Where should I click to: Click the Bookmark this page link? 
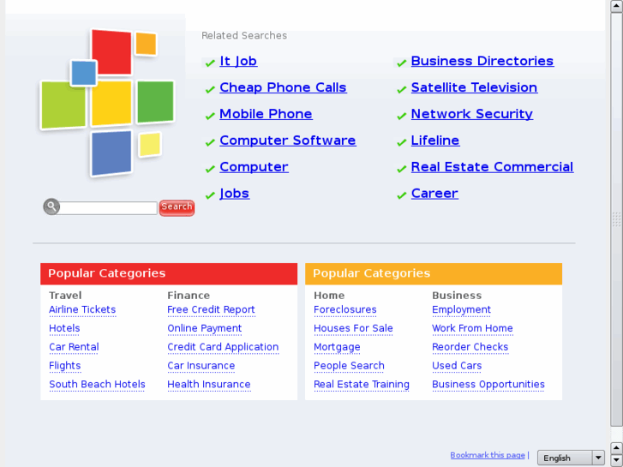(x=488, y=455)
